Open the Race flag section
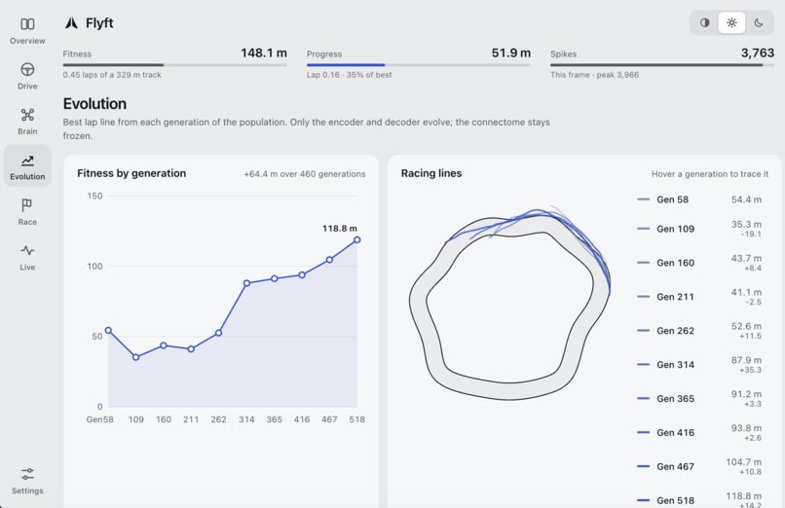The height and width of the screenshot is (508, 785). pyautogui.click(x=27, y=211)
